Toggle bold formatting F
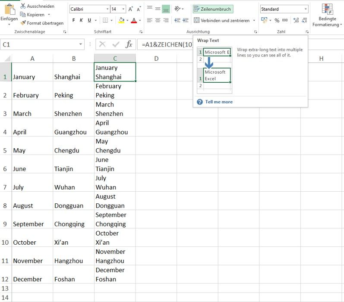 [73, 20]
